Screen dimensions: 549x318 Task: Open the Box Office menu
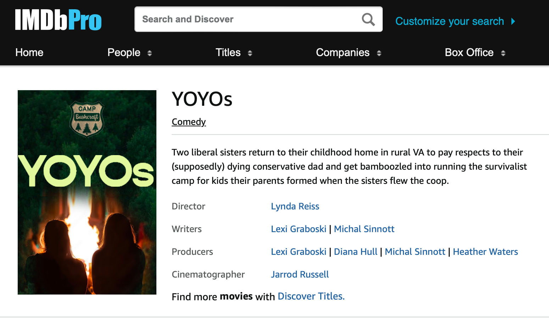click(x=469, y=53)
